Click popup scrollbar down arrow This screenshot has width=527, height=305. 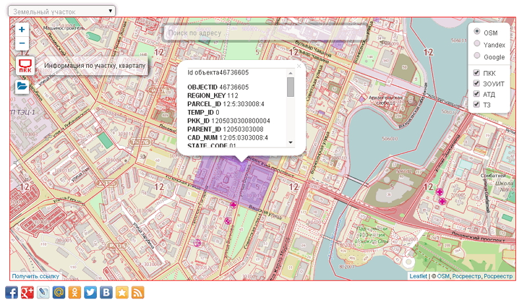tap(291, 142)
